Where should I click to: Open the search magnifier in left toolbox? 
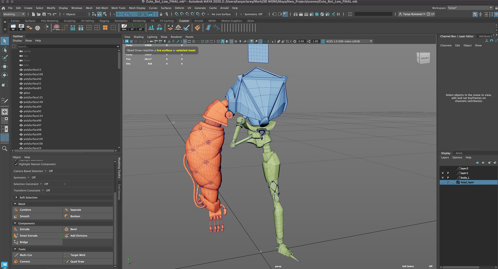click(x=5, y=148)
